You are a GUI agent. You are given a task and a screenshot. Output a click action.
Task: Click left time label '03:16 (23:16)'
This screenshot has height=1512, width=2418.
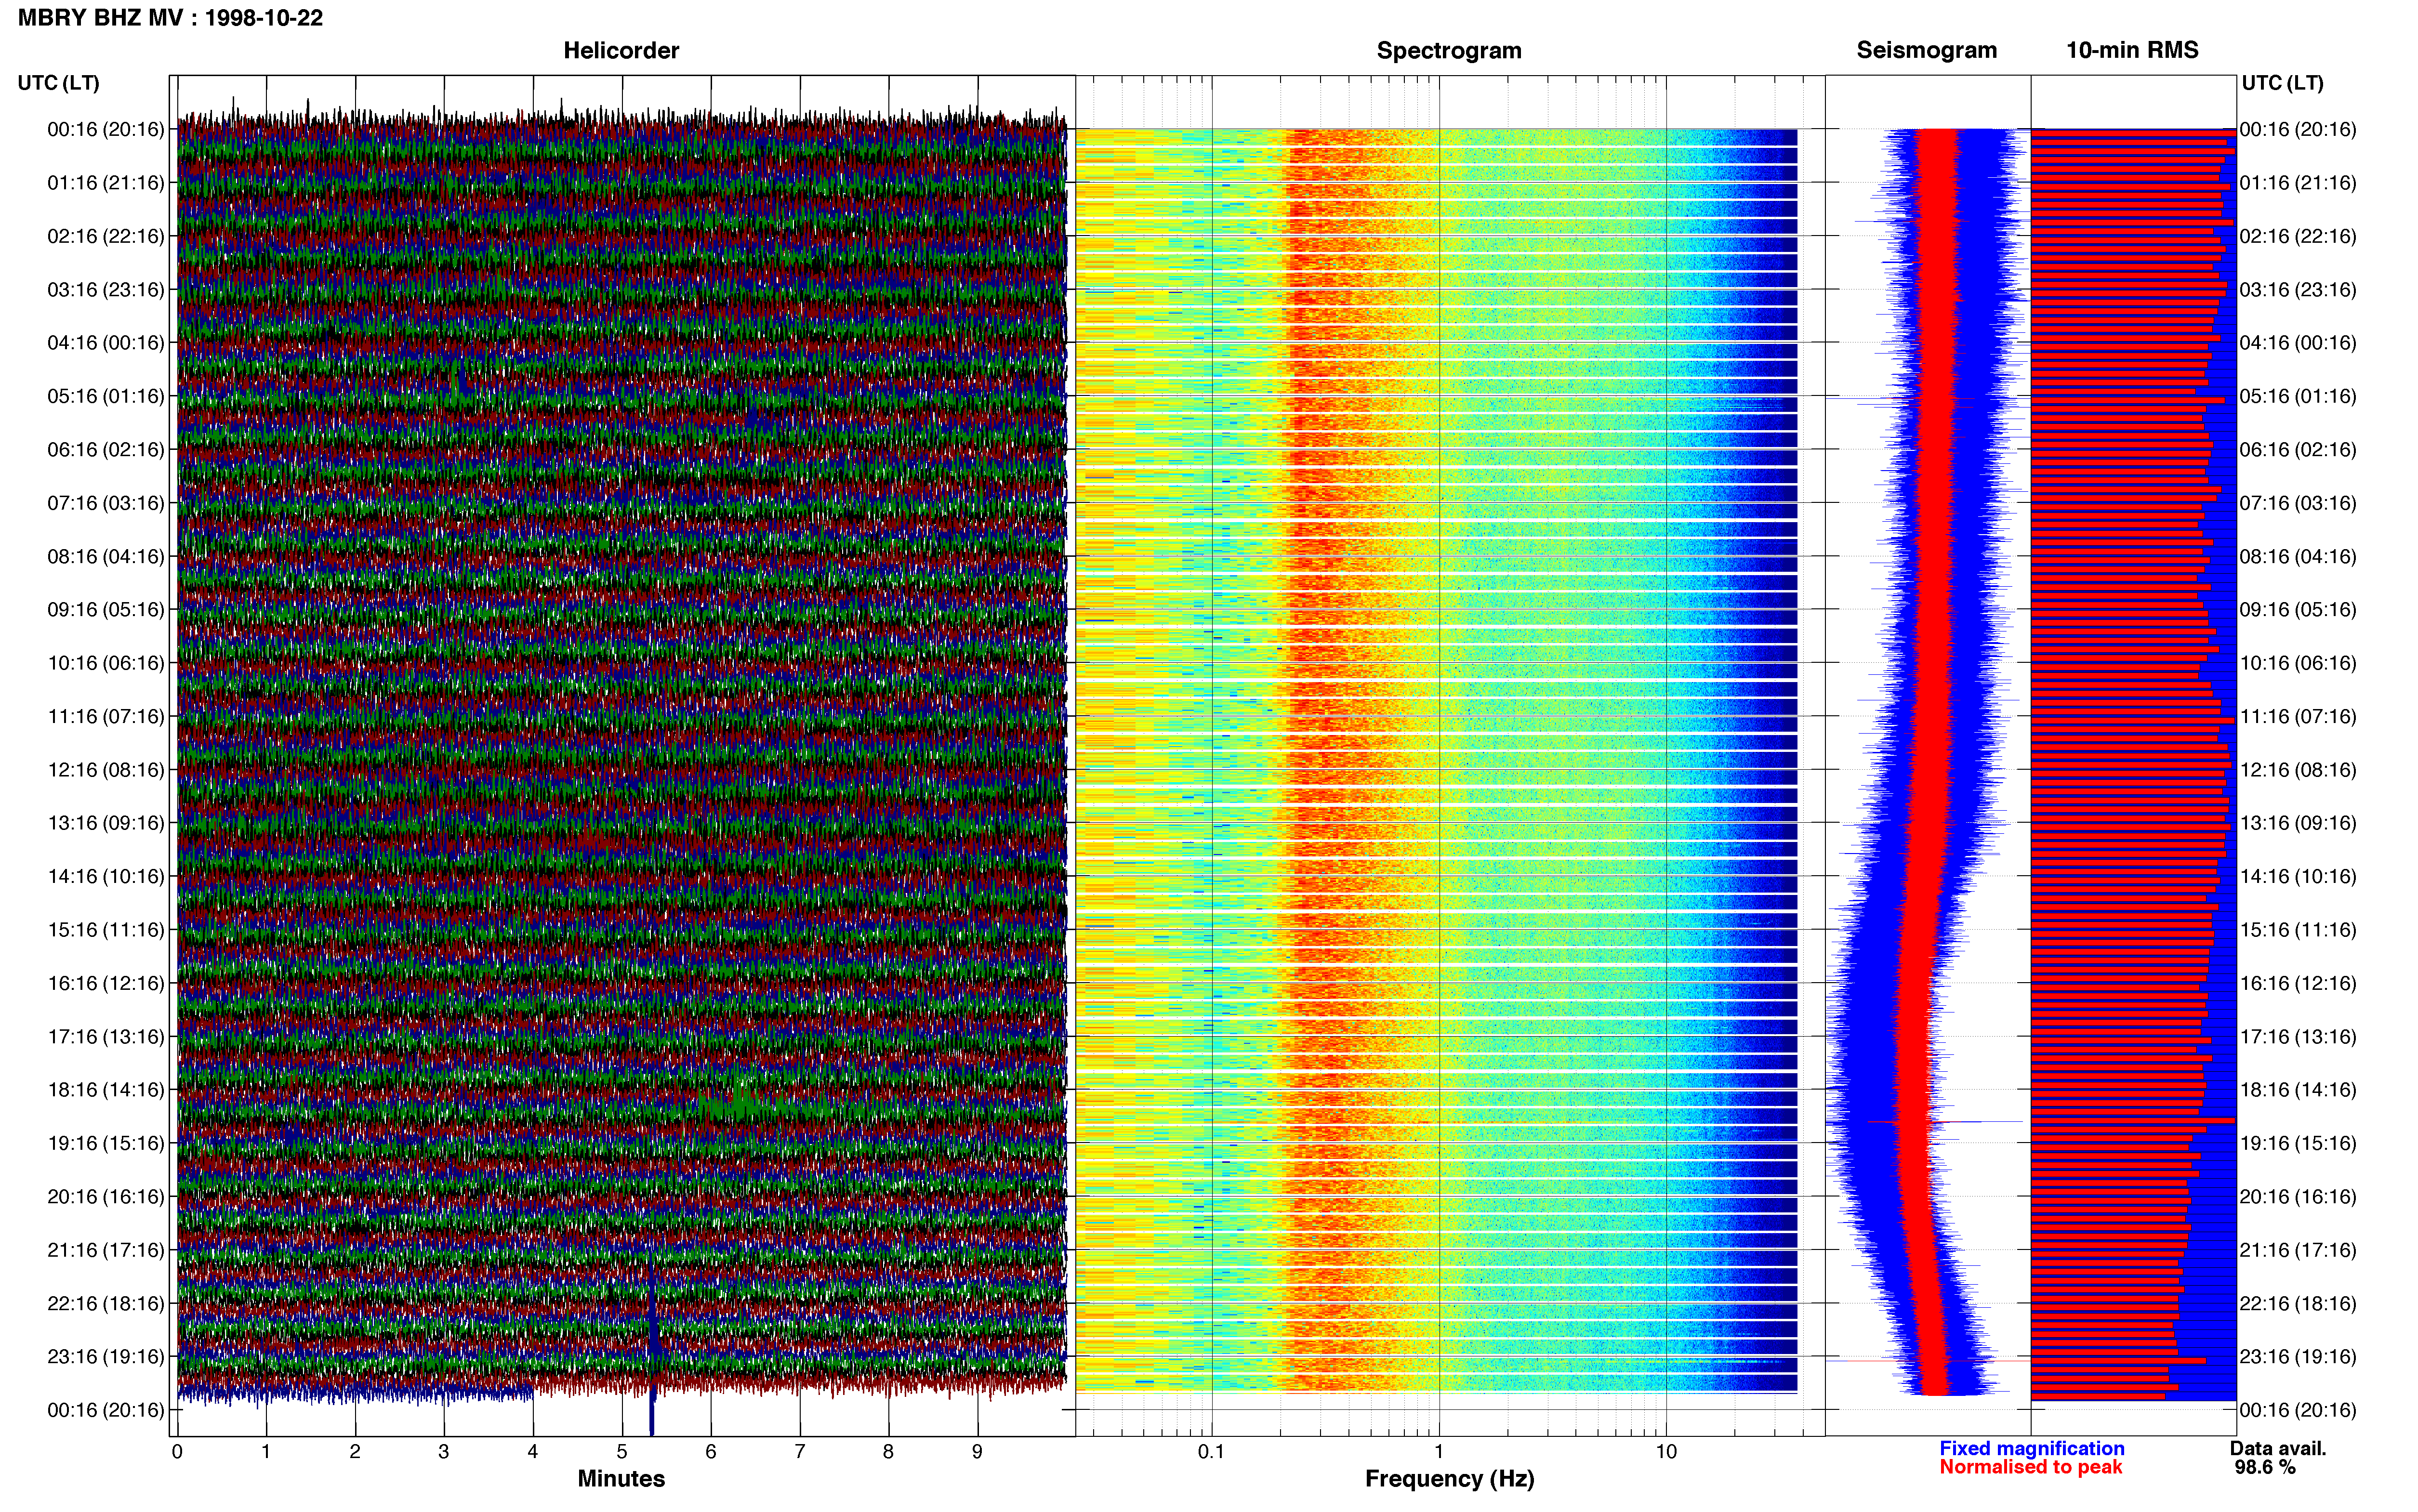click(x=106, y=290)
